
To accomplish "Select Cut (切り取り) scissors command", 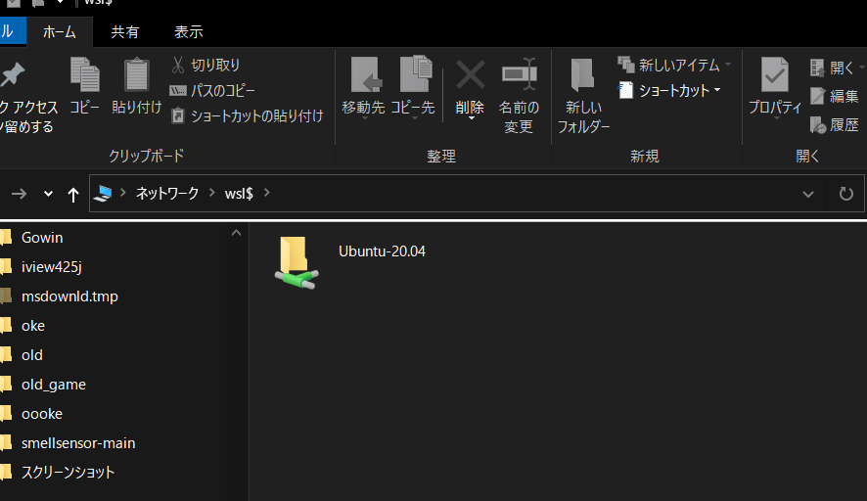I will [x=205, y=65].
